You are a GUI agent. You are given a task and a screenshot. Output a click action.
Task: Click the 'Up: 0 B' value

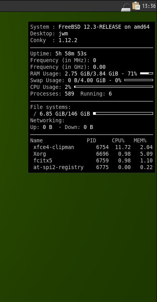pyautogui.click(x=41, y=127)
